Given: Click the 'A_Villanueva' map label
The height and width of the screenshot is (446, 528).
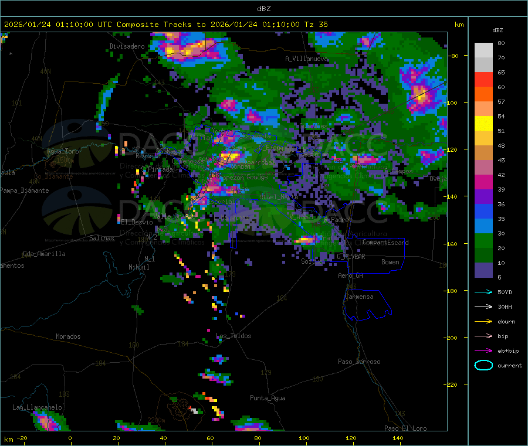Looking at the screenshot, I should click(x=306, y=59).
